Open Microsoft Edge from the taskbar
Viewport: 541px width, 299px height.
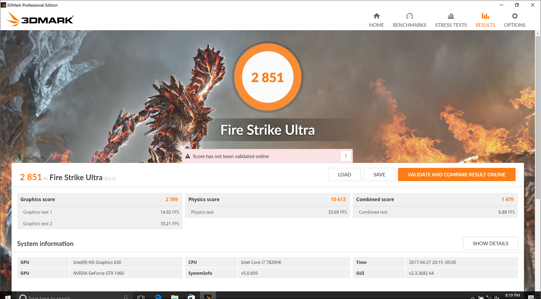tap(158, 296)
